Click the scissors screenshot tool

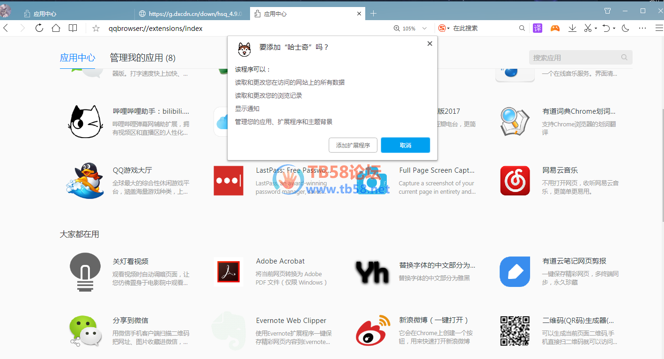(588, 28)
